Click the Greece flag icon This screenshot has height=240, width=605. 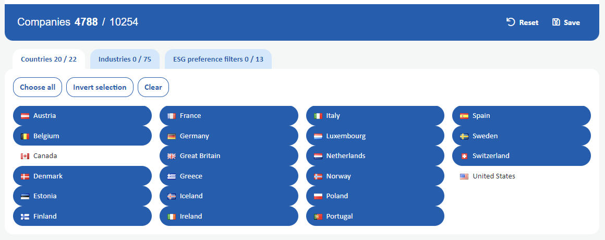(x=172, y=176)
